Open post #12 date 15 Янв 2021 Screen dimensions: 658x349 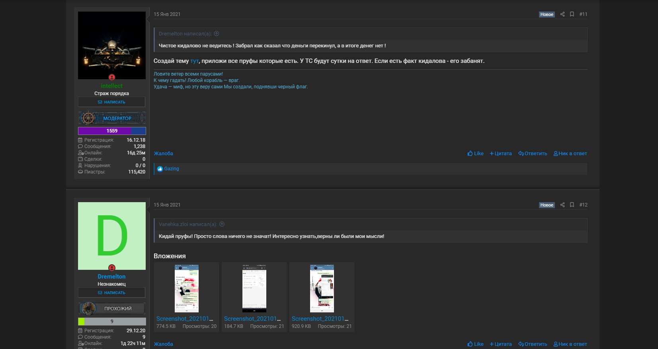(167, 205)
